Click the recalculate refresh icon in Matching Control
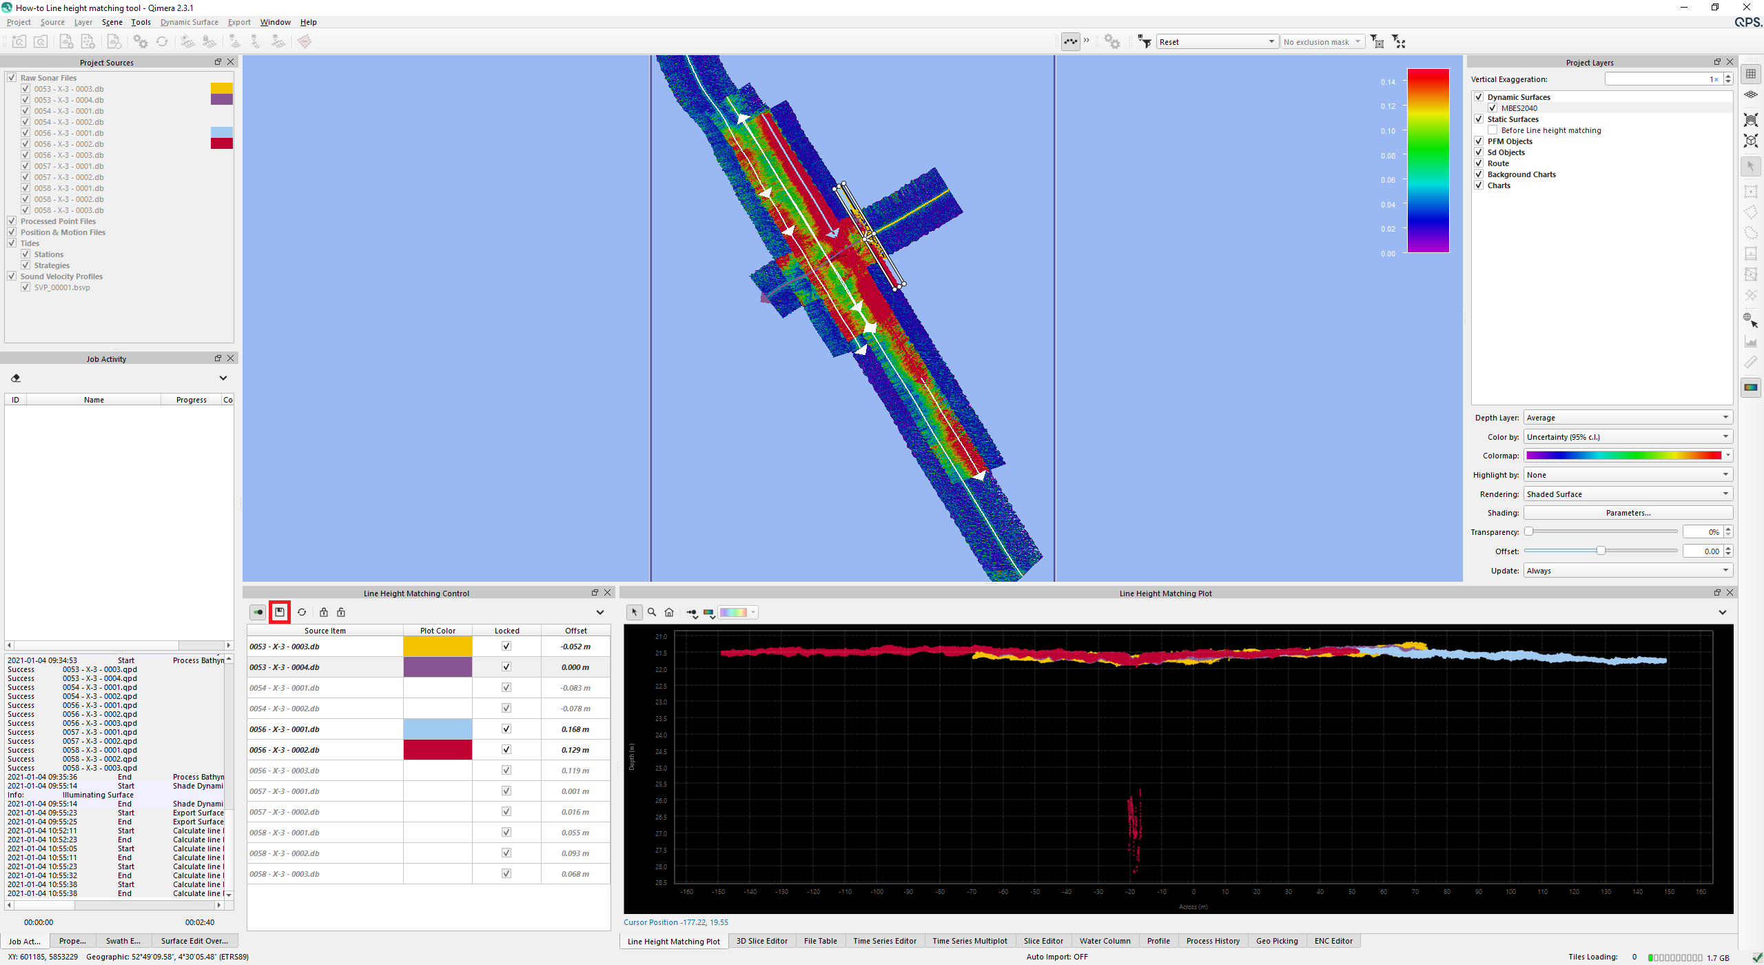 click(302, 612)
